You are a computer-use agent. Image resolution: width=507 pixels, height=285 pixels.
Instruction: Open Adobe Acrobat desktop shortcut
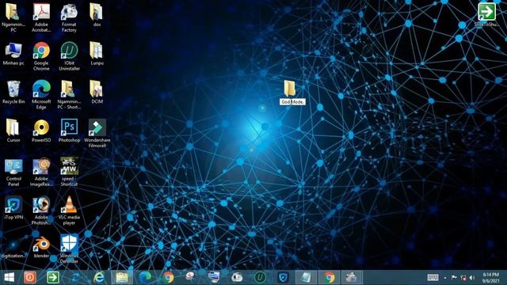pos(41,17)
